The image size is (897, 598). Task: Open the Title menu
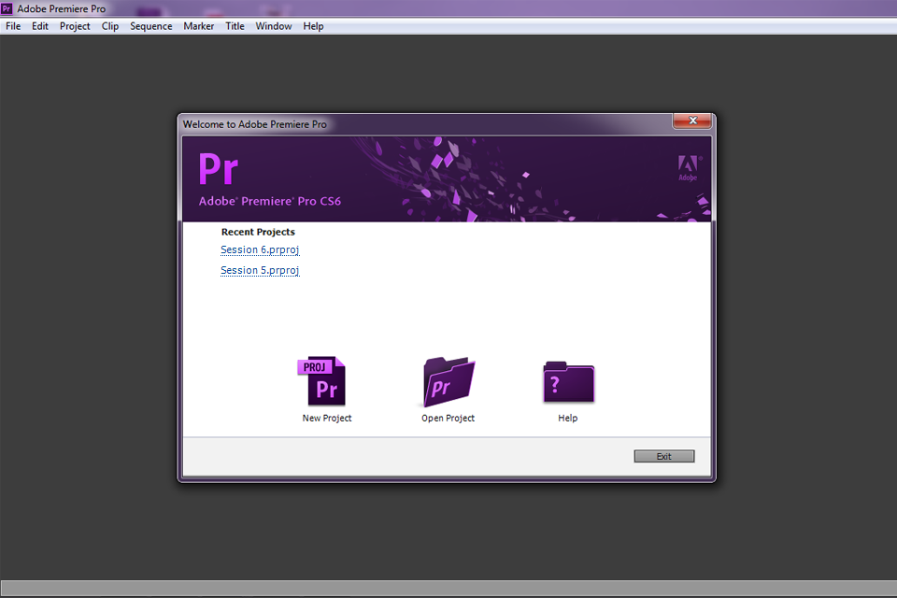(x=235, y=26)
